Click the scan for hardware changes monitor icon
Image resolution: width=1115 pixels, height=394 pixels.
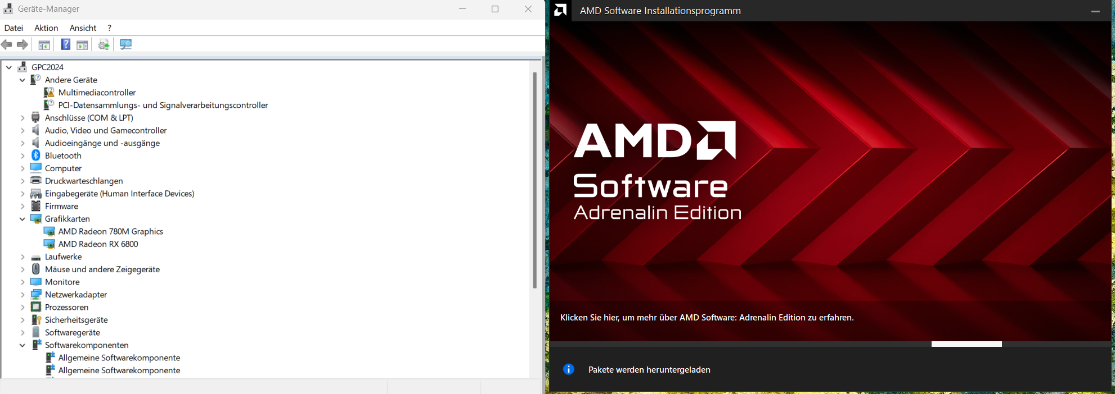(125, 44)
